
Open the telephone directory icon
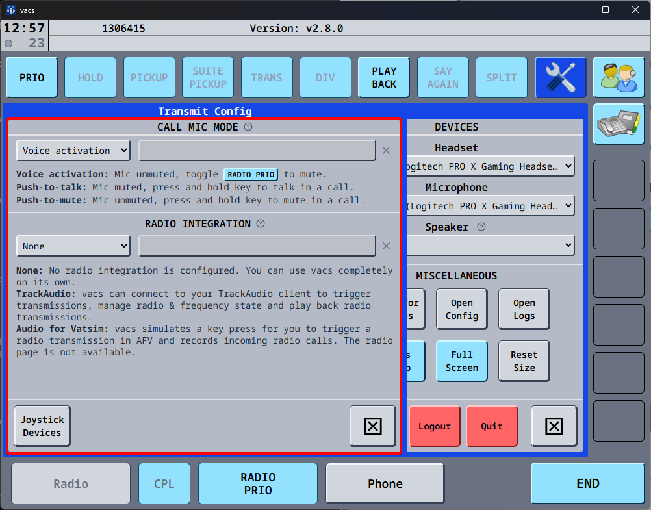pyautogui.click(x=619, y=124)
